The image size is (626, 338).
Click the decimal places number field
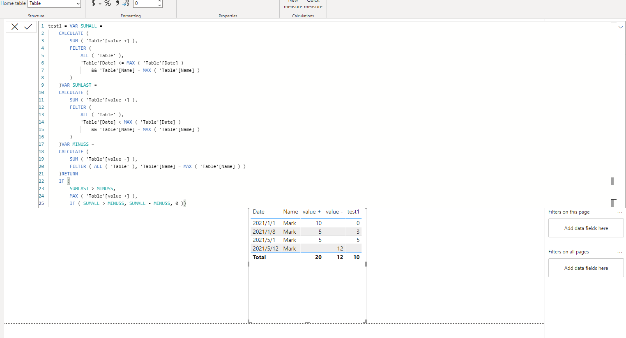(145, 3)
